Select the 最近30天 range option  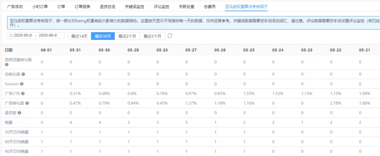[x=103, y=36]
